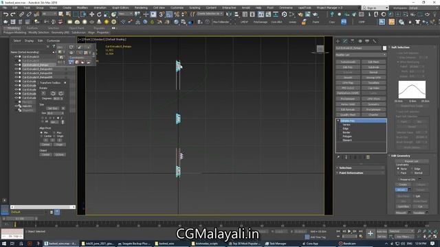The width and height of the screenshot is (440, 247).
Task: Toggle the Percent Snap icon
Action: tap(177, 14)
